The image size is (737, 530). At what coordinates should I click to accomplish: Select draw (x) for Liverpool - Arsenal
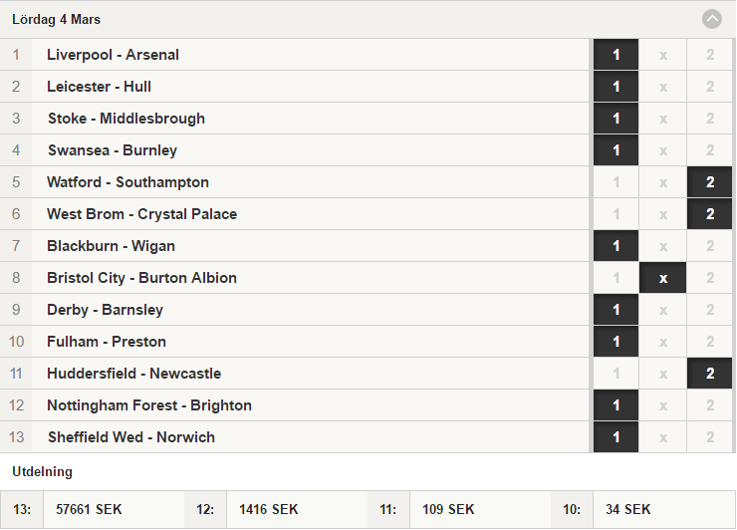tap(662, 55)
